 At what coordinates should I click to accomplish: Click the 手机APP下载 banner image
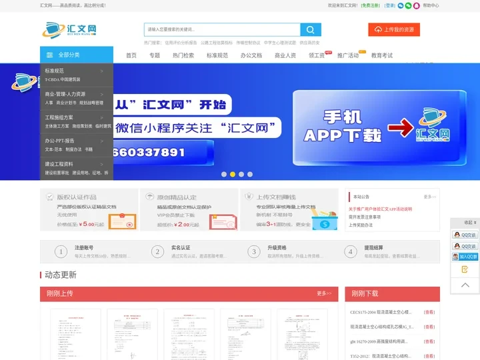point(379,127)
